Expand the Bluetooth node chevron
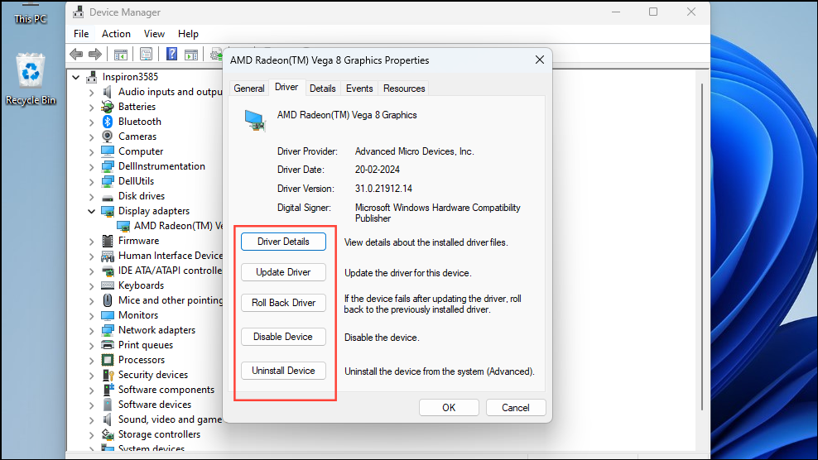Image resolution: width=818 pixels, height=460 pixels. tap(91, 122)
